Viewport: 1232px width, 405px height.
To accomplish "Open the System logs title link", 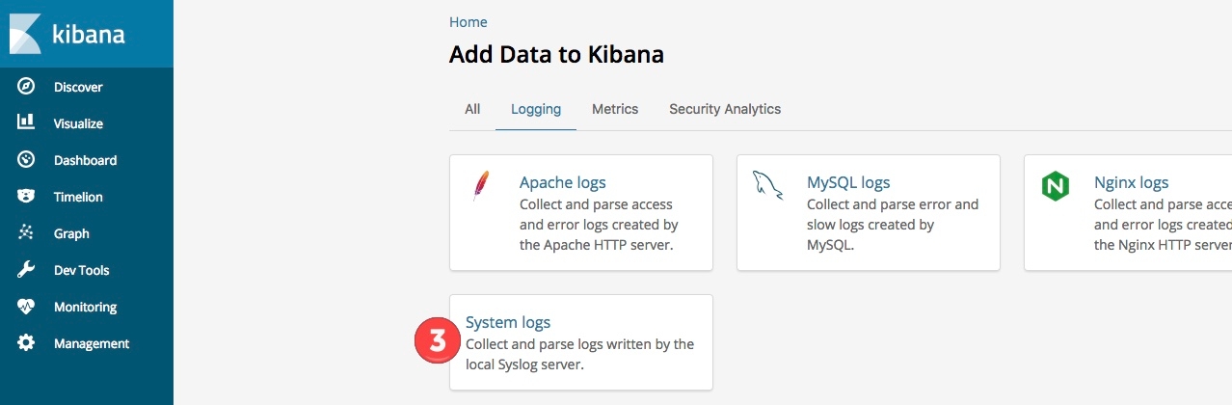I will coord(508,322).
